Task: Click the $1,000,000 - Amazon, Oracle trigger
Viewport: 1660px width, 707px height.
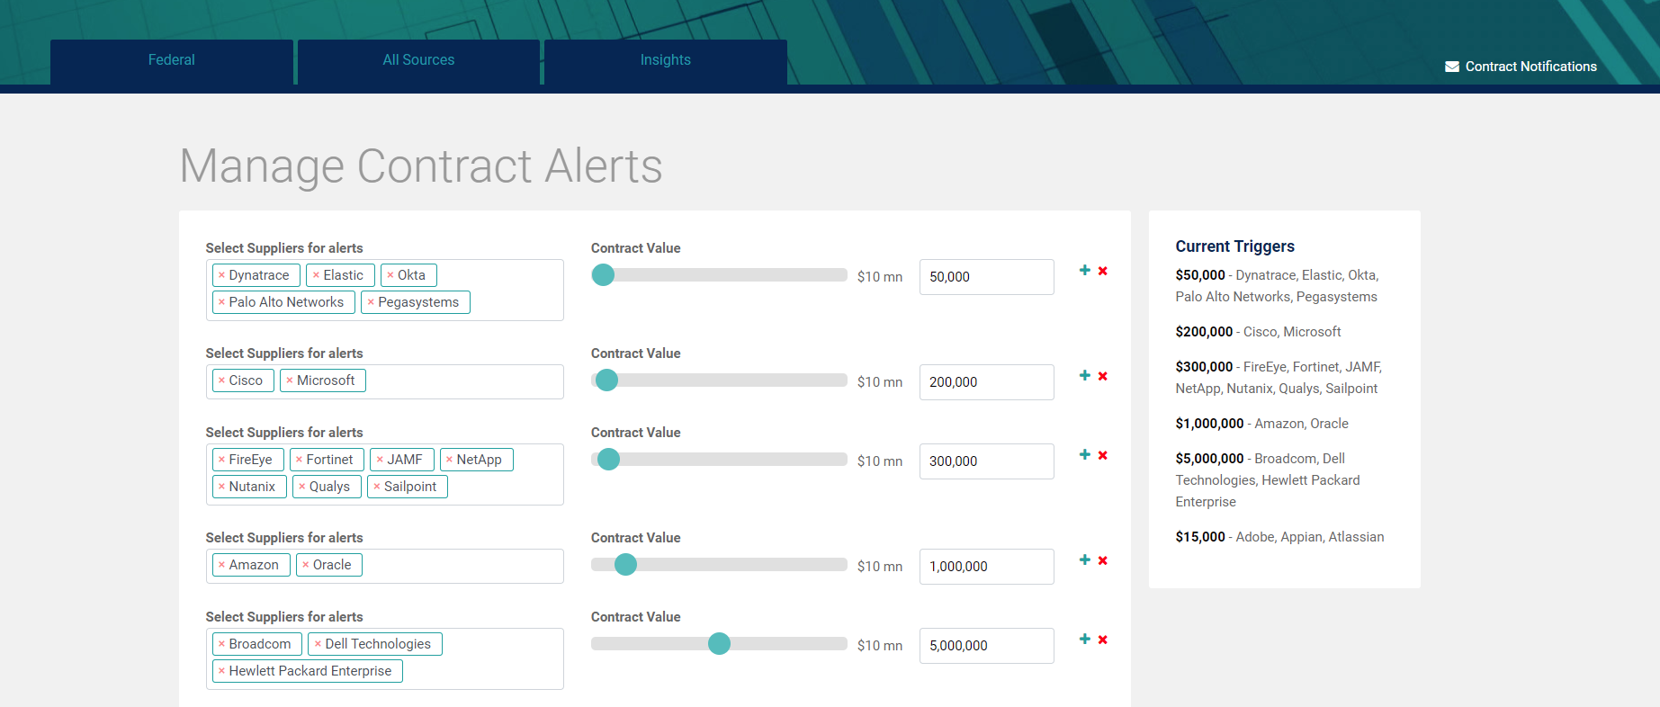Action: pos(1261,424)
